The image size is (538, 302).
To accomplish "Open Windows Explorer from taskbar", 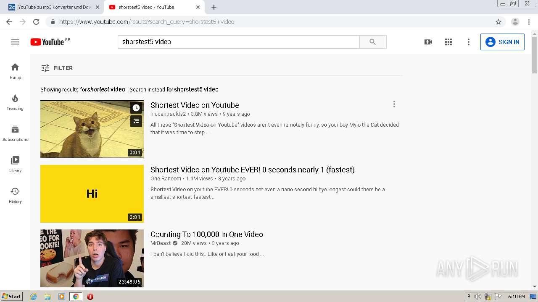I will pyautogui.click(x=47, y=297).
